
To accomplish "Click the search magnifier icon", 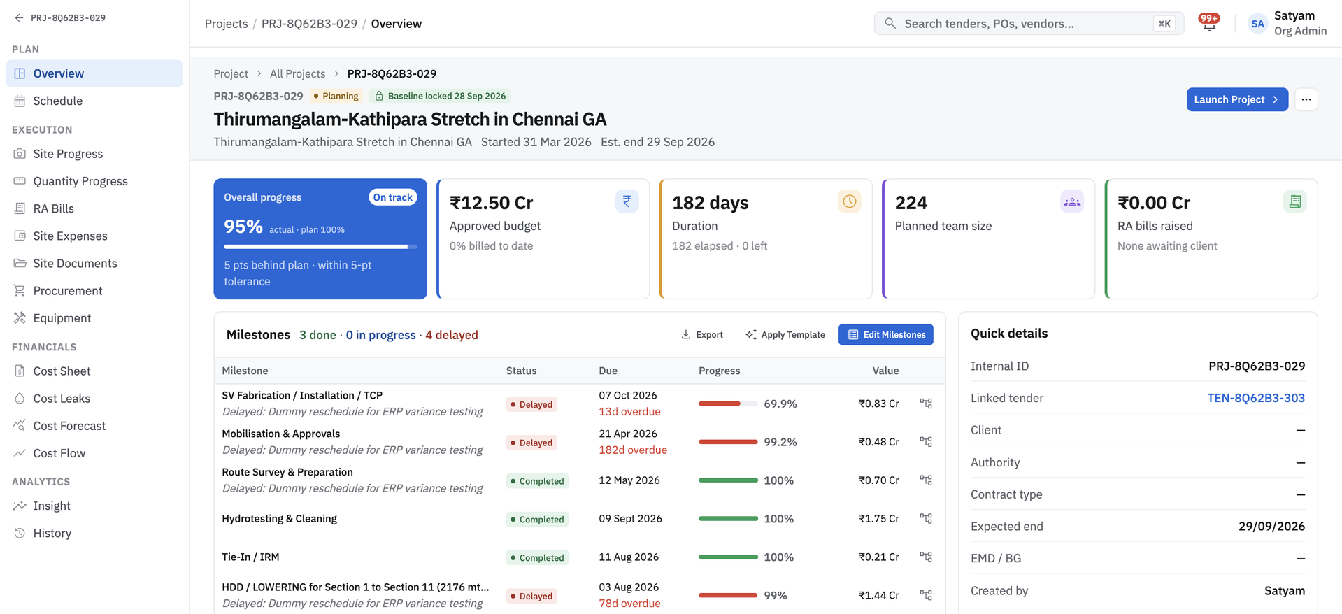I will point(890,23).
